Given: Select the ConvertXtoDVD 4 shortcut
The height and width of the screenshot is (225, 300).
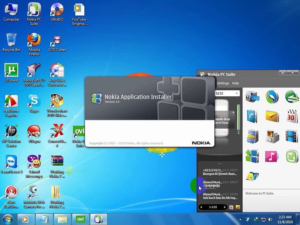Looking at the screenshot, I should 57,136.
